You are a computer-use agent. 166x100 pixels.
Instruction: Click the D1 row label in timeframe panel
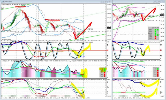(x=150, y=39)
